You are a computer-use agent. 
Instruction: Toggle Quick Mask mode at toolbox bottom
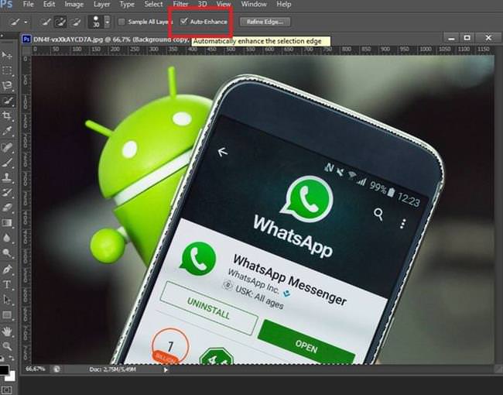[7, 390]
